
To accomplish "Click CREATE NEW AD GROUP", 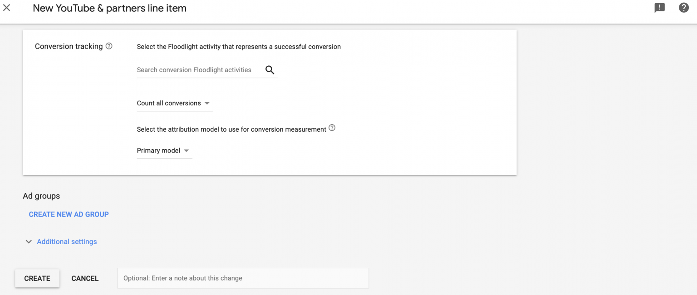I will (x=69, y=214).
